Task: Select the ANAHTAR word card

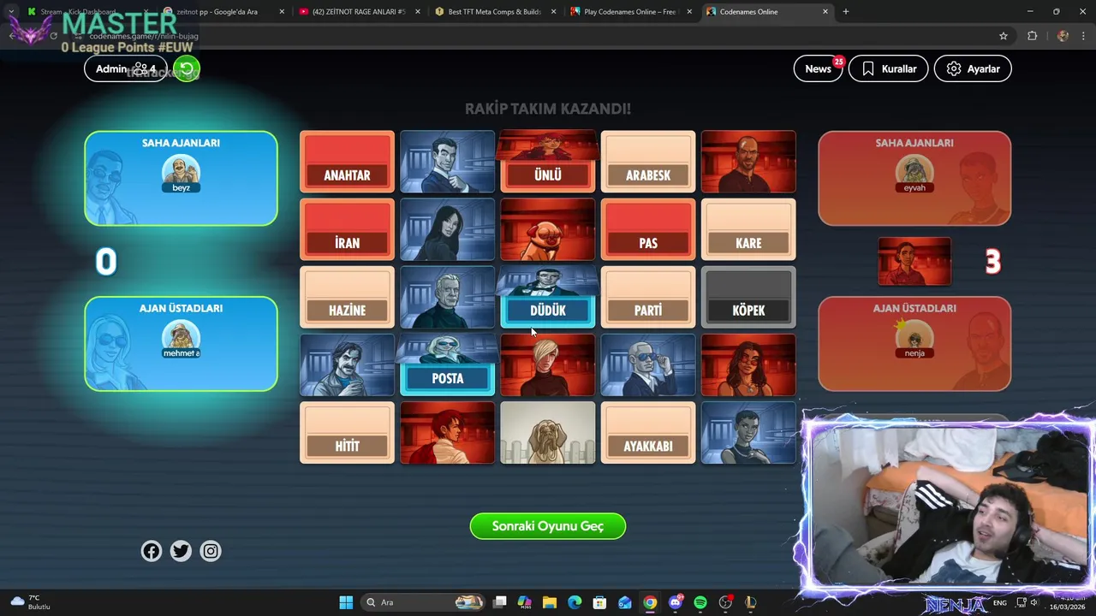Action: 347,162
